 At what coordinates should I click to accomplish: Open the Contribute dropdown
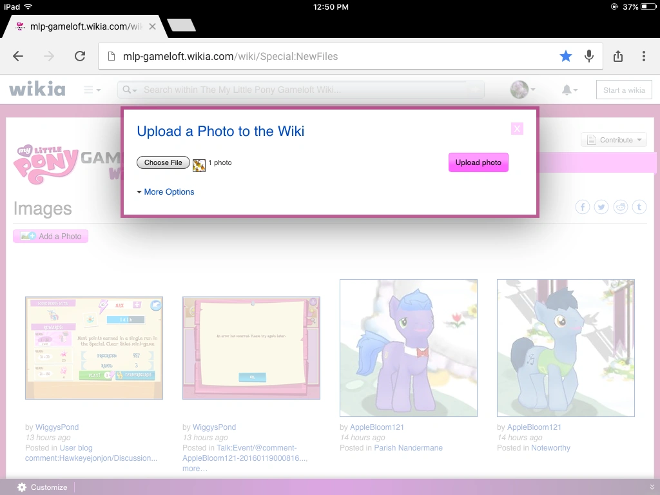point(614,140)
